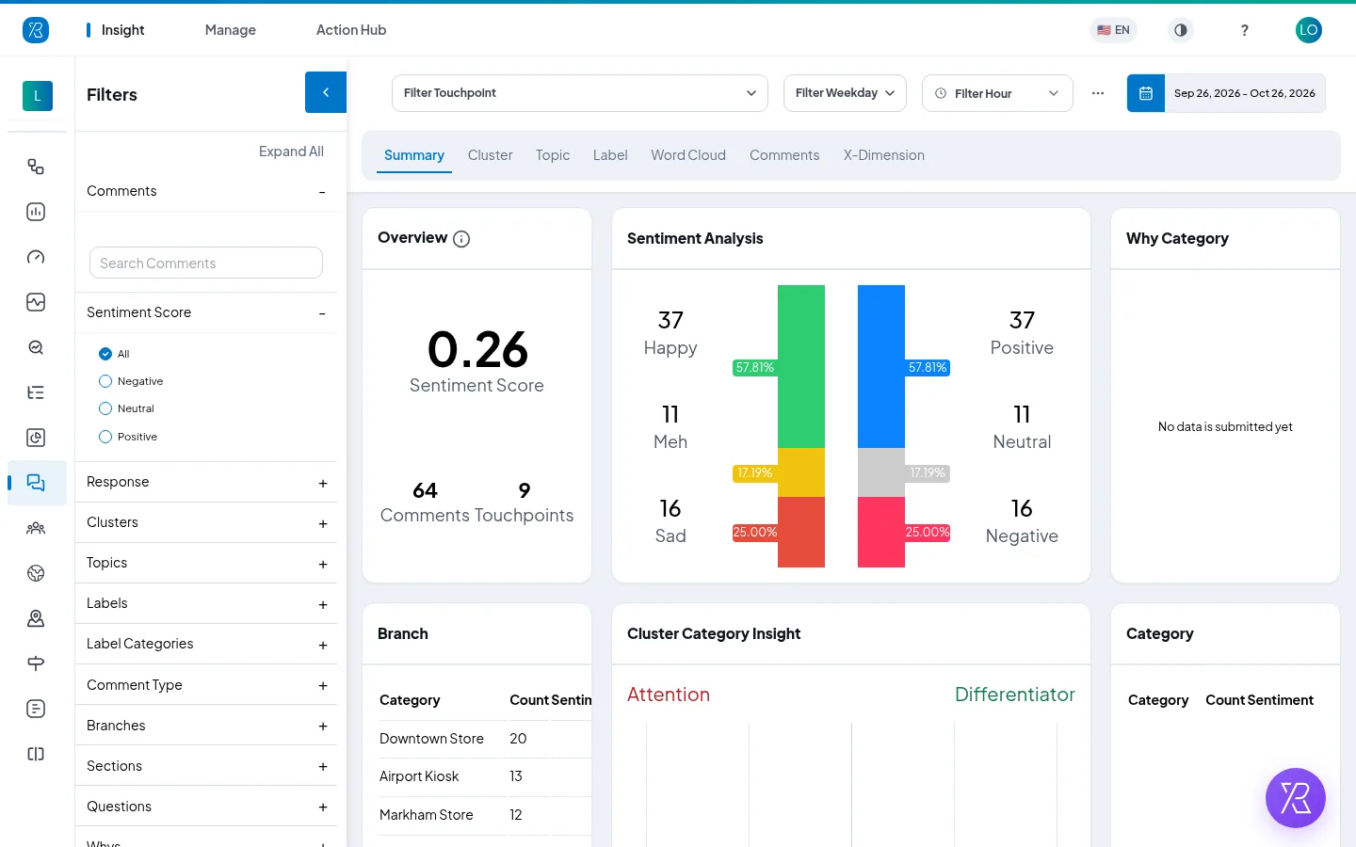Screen dimensions: 1356x847
Task: Click the blue Positive sentiment bar segment
Action: pyautogui.click(x=881, y=367)
